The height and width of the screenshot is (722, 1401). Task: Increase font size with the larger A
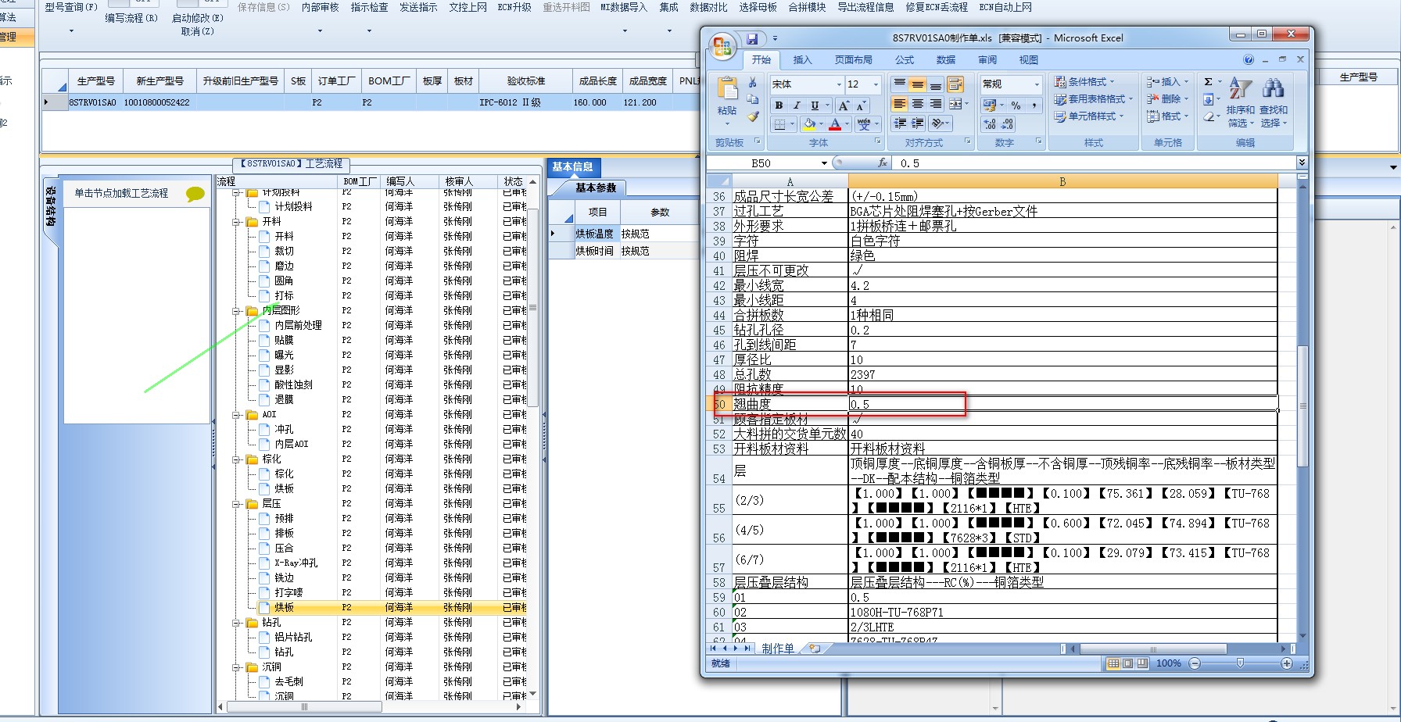click(844, 105)
